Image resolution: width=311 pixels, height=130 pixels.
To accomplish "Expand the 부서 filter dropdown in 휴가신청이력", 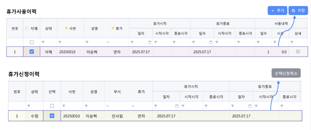I will (107, 106).
